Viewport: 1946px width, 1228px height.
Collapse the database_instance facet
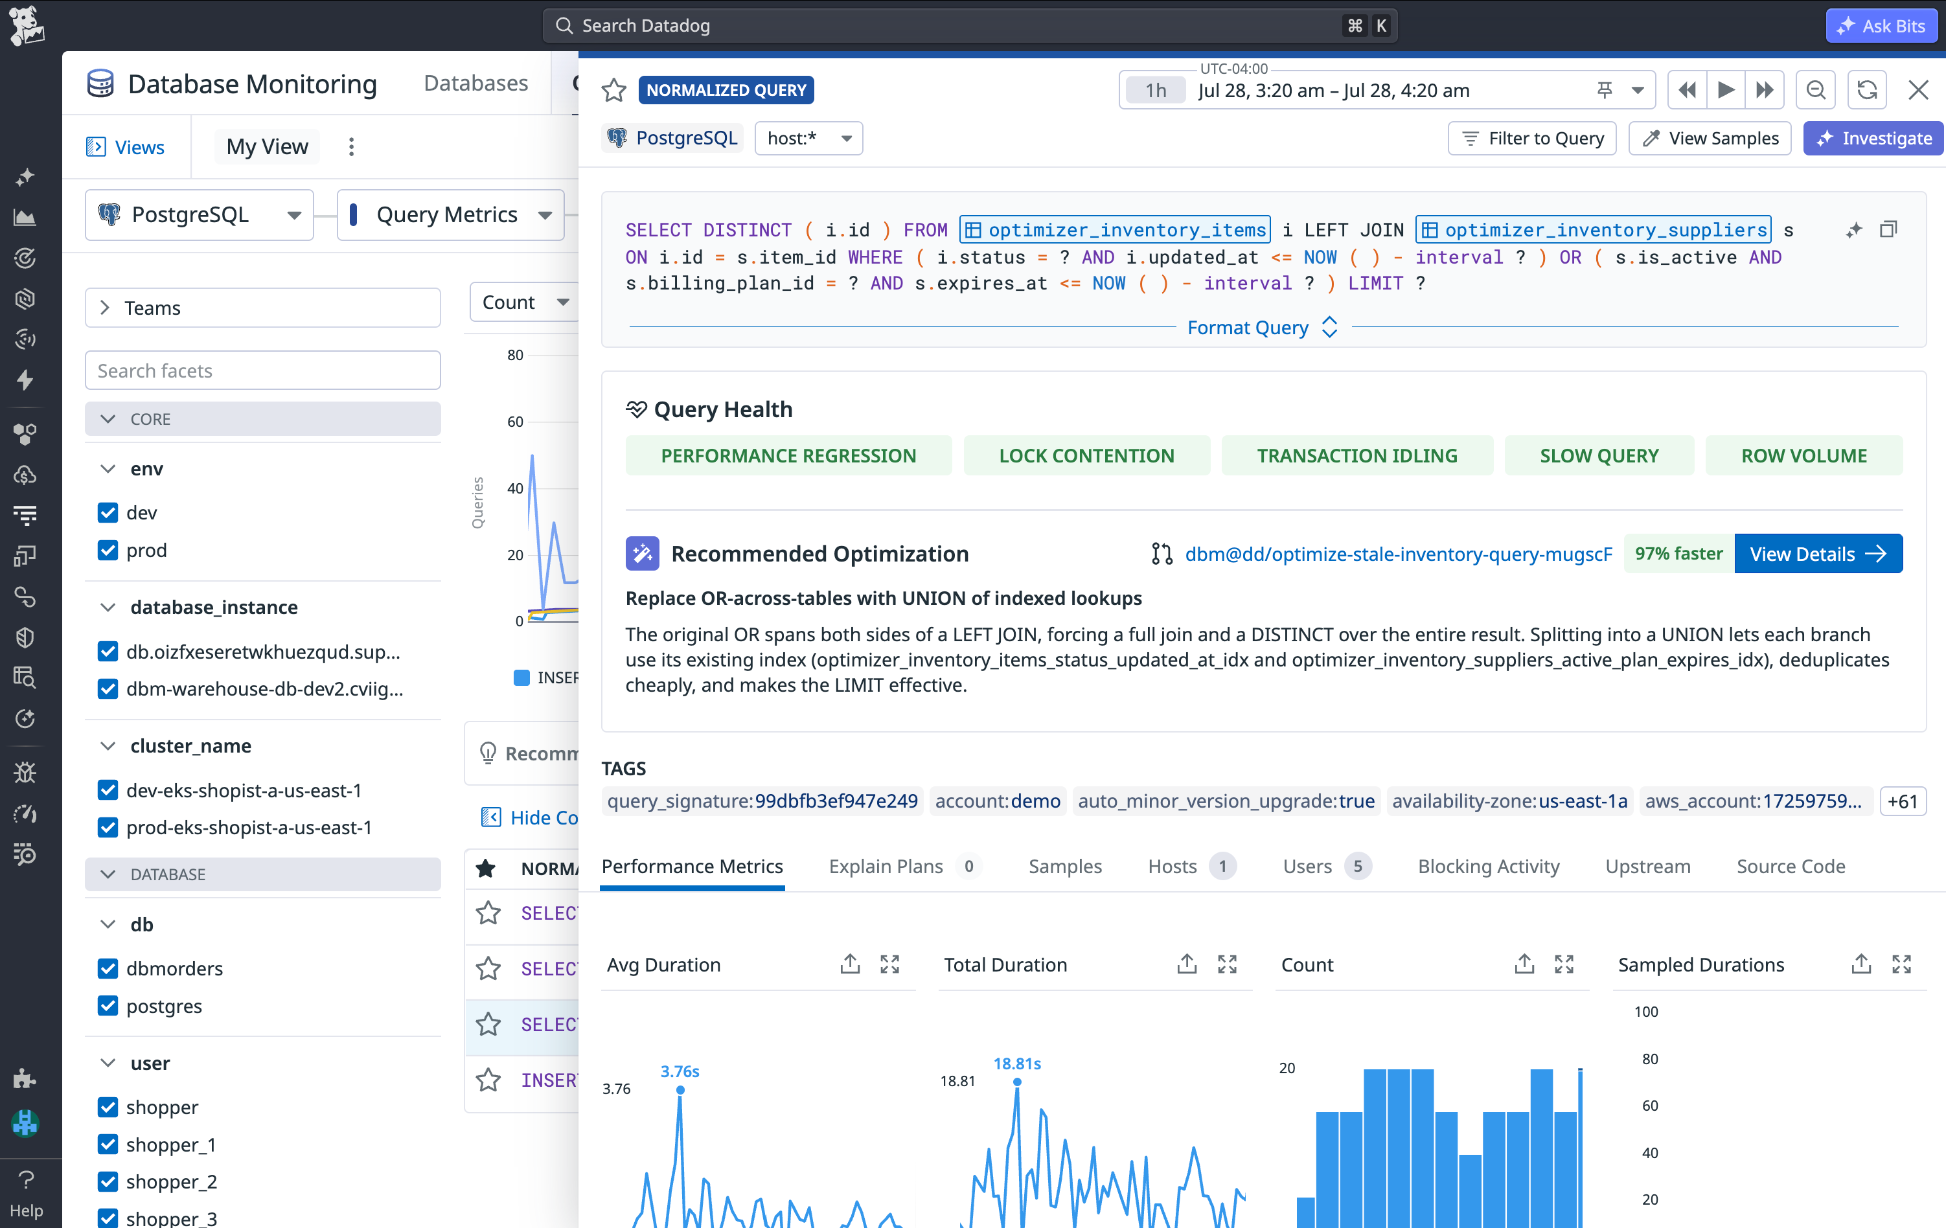click(108, 607)
